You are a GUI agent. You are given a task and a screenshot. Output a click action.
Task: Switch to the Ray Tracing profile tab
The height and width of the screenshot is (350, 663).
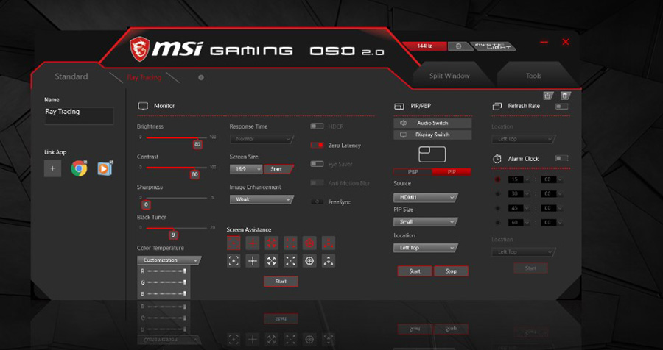pyautogui.click(x=144, y=78)
